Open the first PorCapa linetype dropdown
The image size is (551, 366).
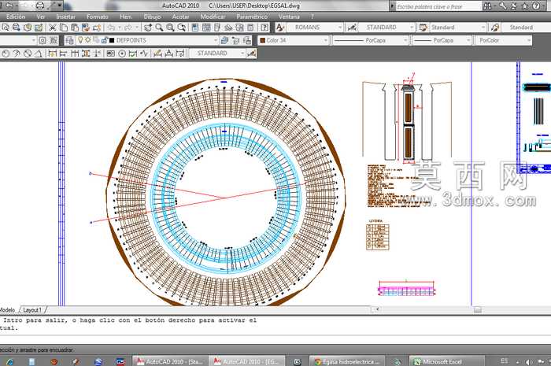[x=405, y=40]
